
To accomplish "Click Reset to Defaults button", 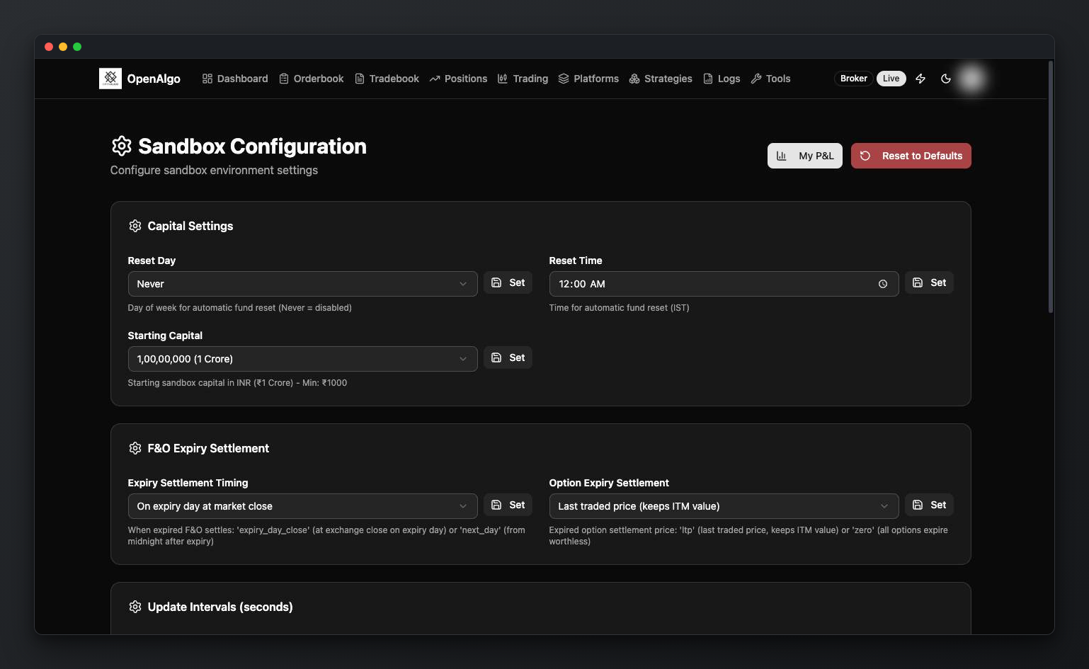I will [x=911, y=156].
